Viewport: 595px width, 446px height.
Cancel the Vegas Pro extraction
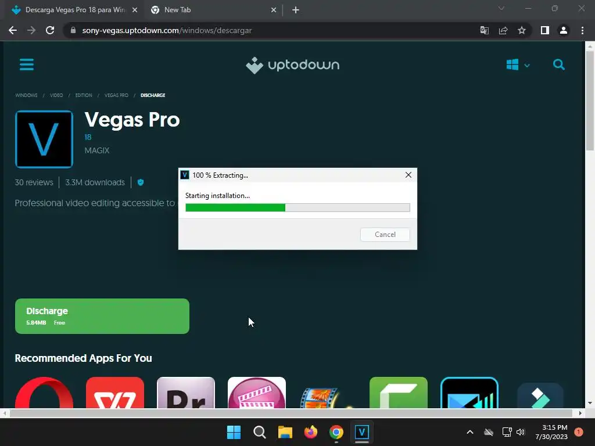(385, 235)
